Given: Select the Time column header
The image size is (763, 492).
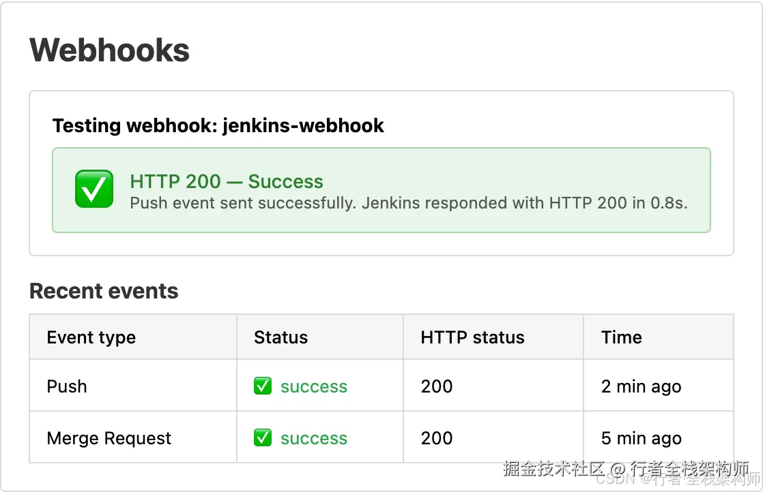Looking at the screenshot, I should 622,337.
